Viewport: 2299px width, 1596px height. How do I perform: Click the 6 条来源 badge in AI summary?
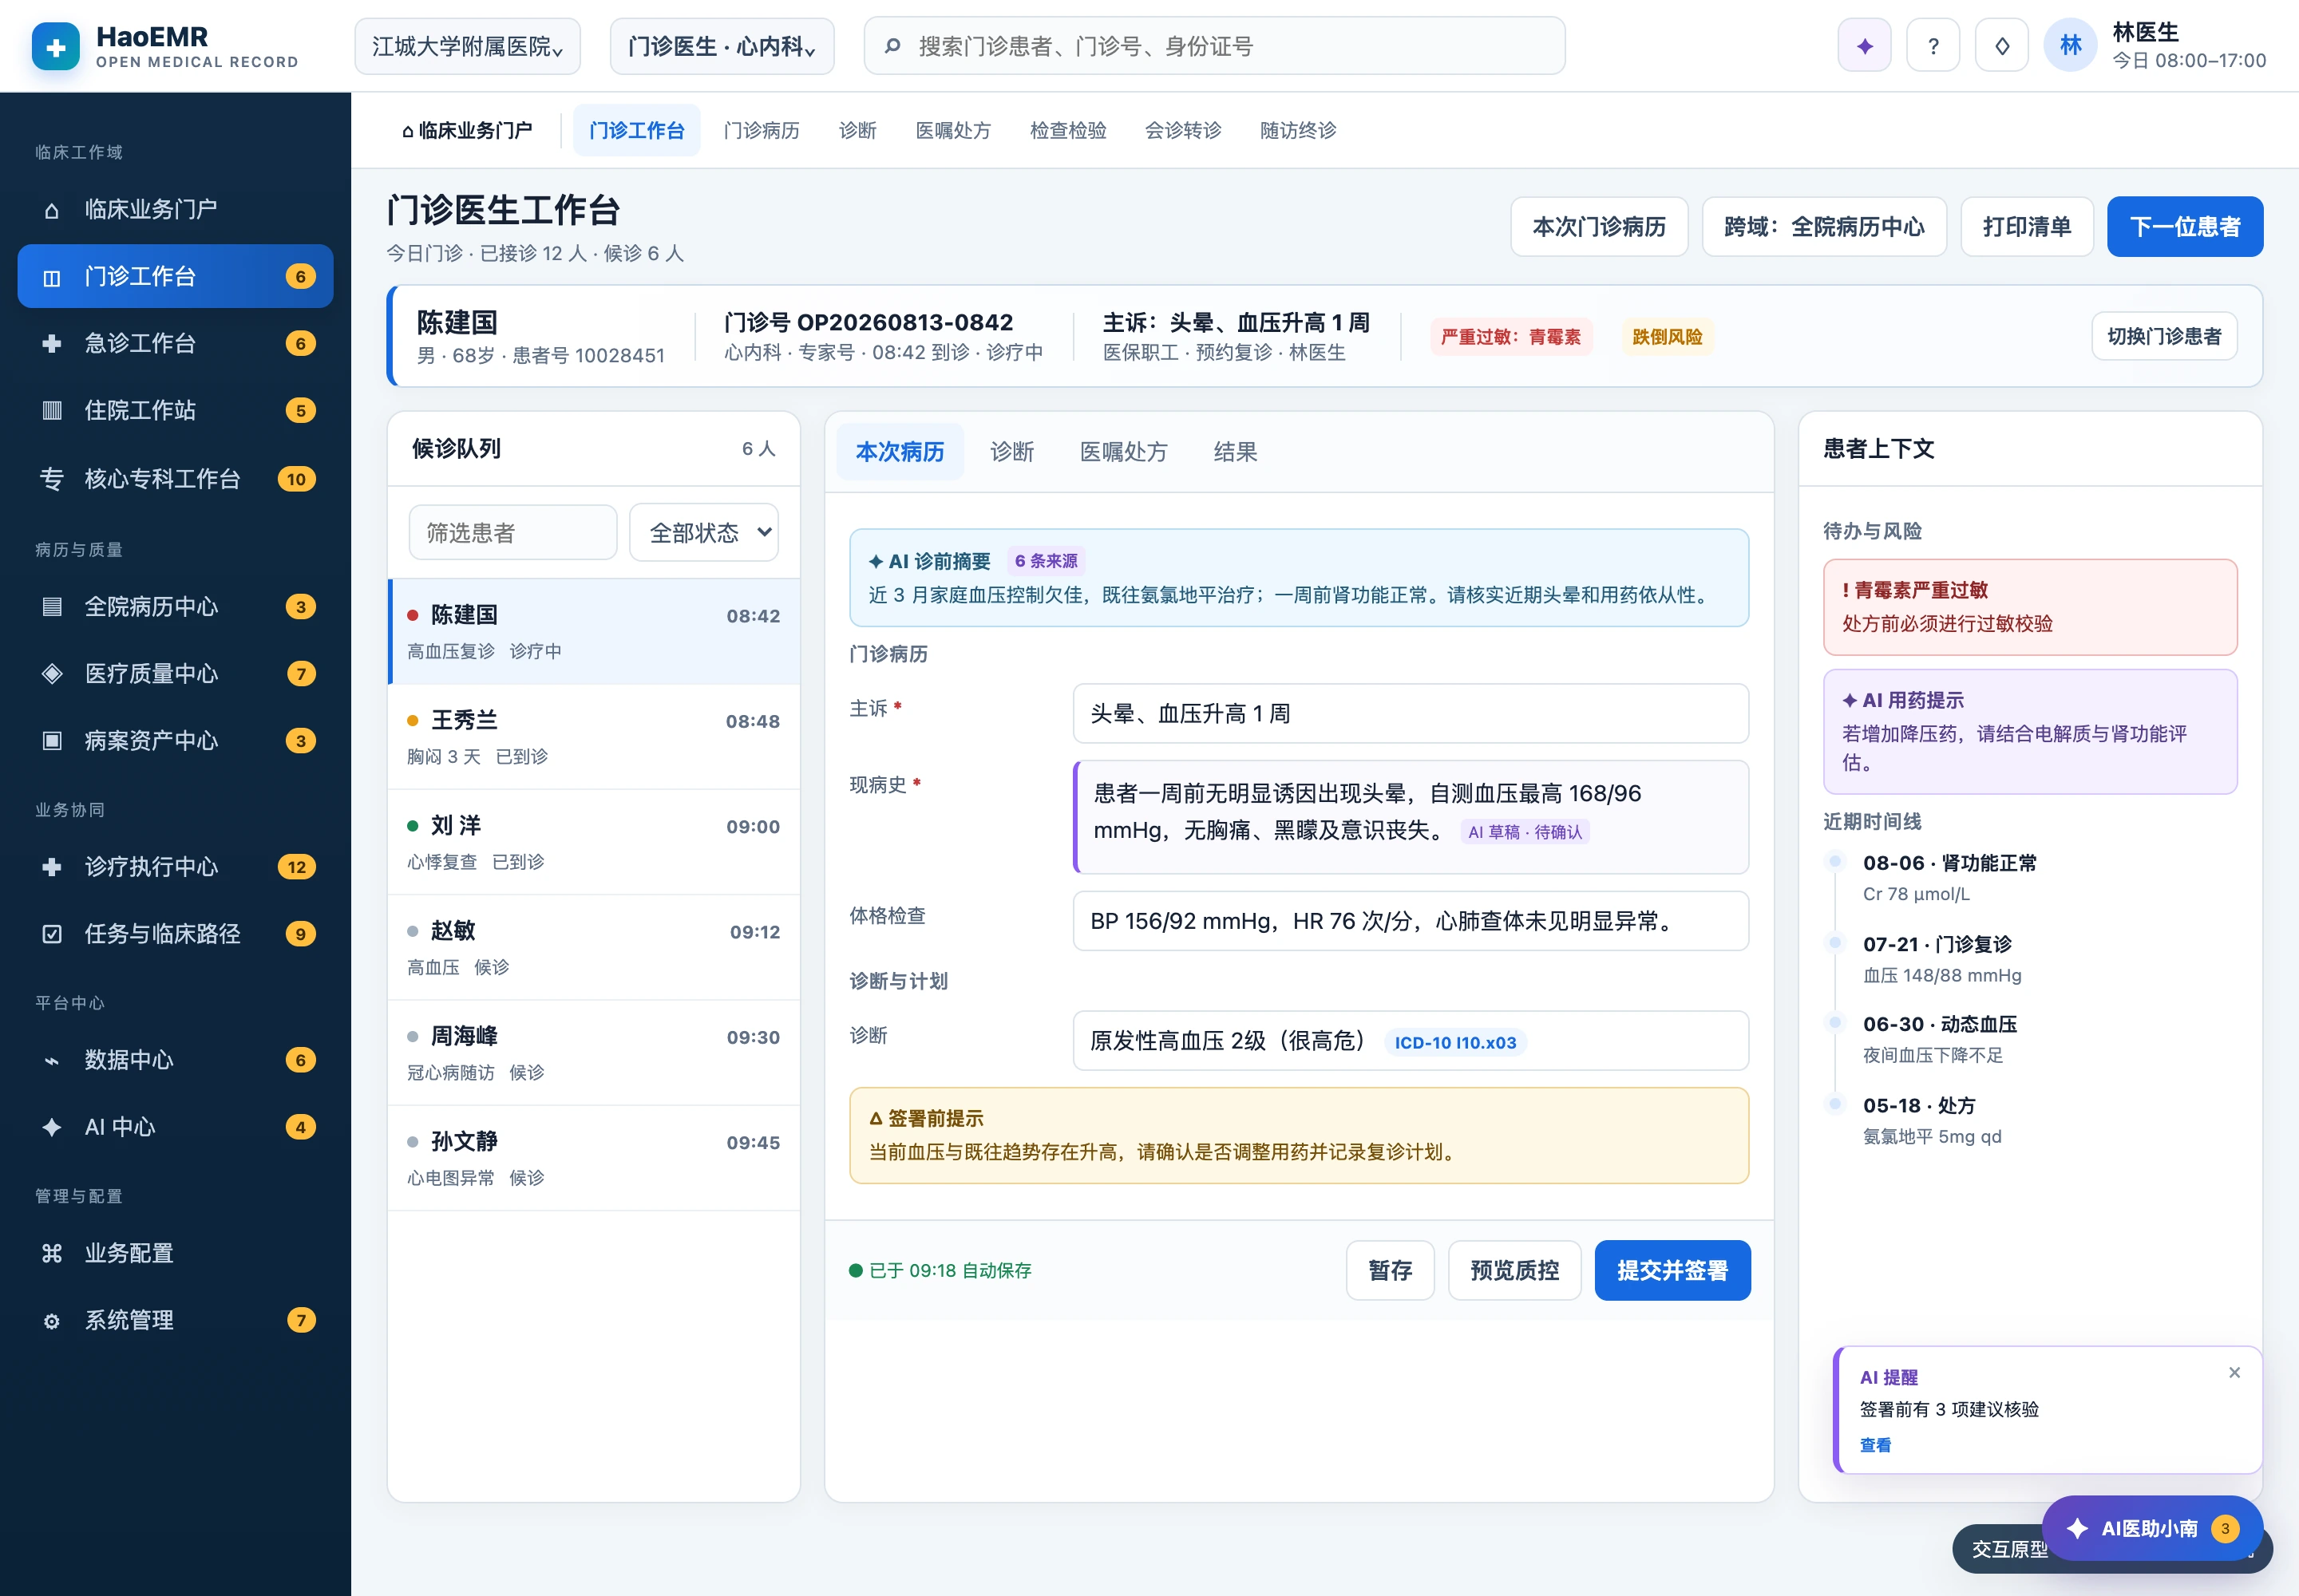click(1046, 561)
